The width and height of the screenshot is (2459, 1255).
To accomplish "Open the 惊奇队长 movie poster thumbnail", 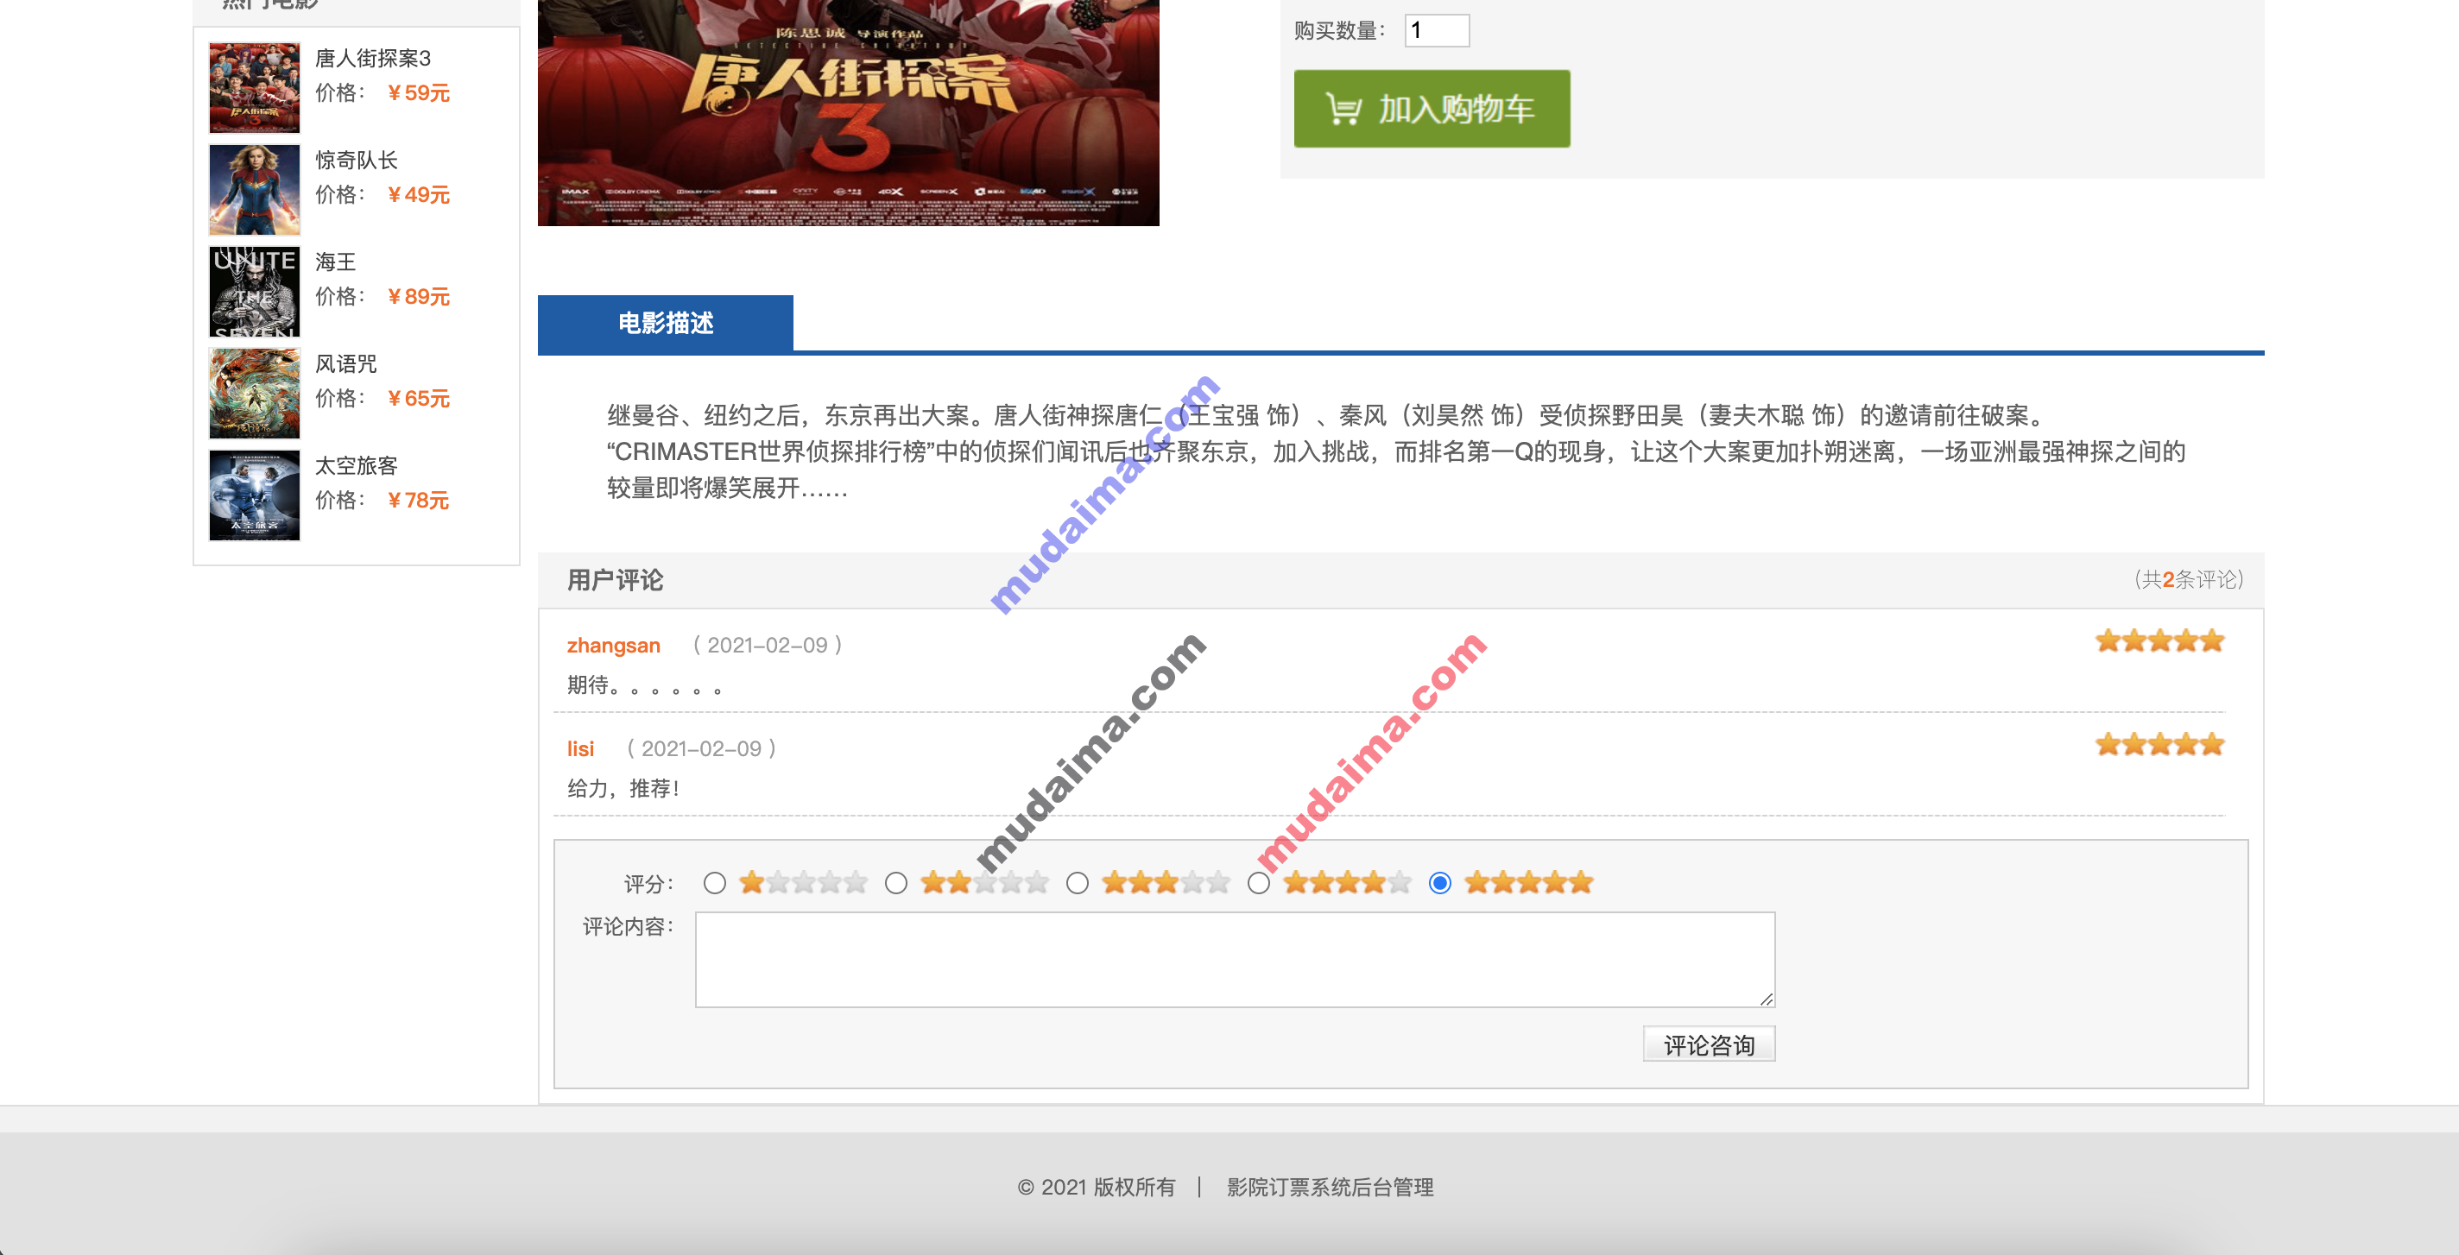I will [254, 189].
